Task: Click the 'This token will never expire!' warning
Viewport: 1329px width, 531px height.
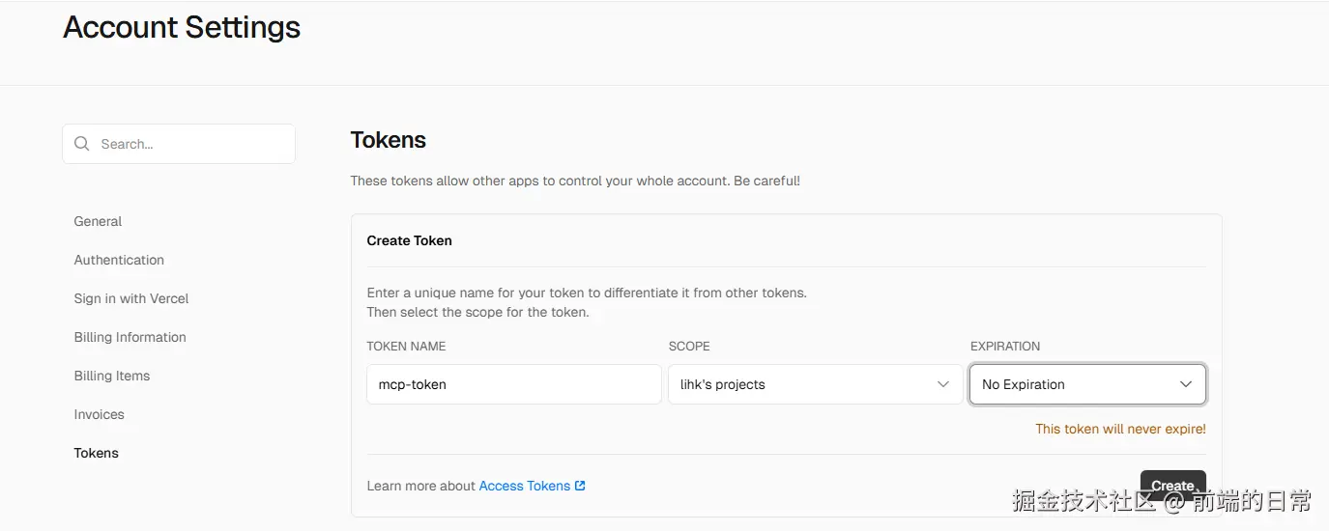Action: pyautogui.click(x=1120, y=429)
